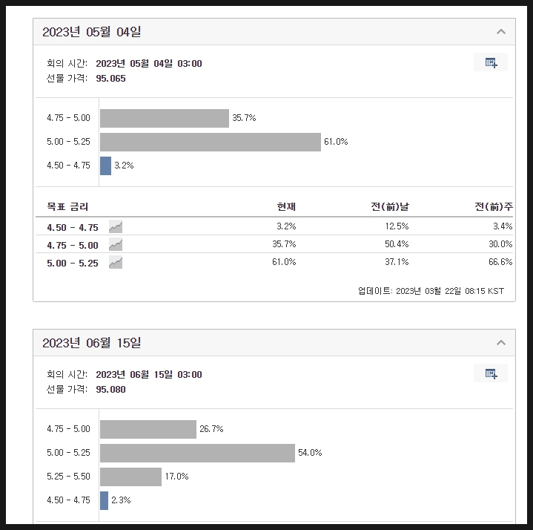This screenshot has height=530, width=533.
Task: Open the 4.75 - 5.00 rate history chart
Action: (116, 244)
